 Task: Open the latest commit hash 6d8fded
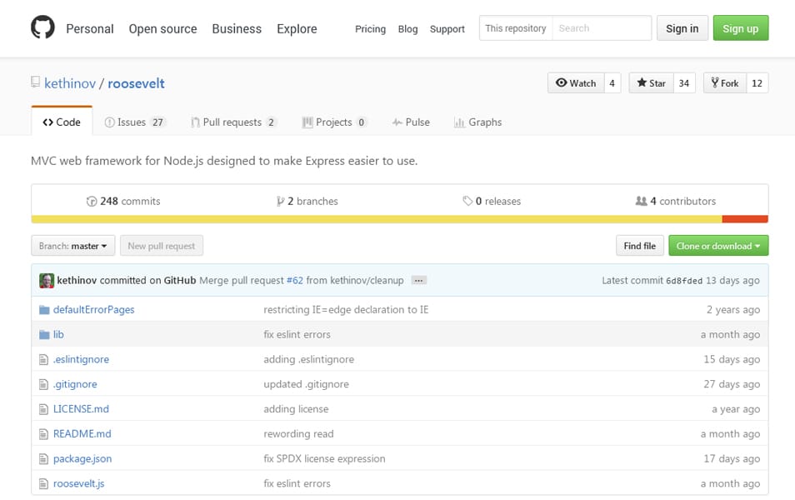(684, 281)
